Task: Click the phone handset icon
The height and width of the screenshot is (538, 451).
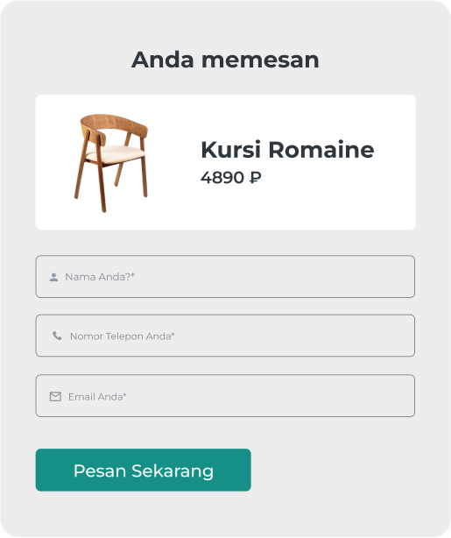Action: tap(57, 336)
